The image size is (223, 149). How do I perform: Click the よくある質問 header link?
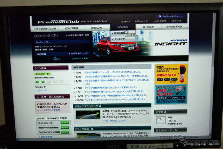click(160, 21)
